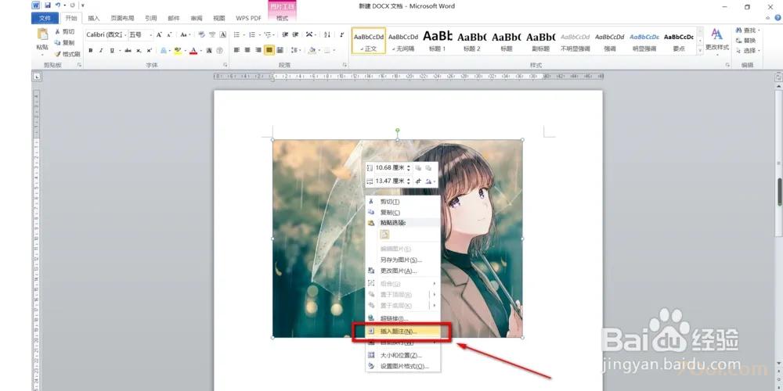This screenshot has height=391, width=783.
Task: Click the Show paragraph marks icon
Action: (x=341, y=34)
